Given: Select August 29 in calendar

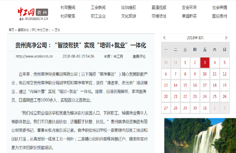Looking at the screenshot, I should 185,108.
